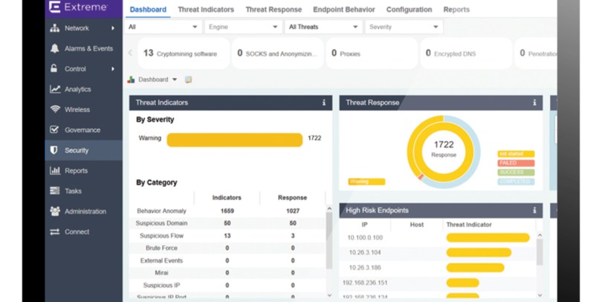Image resolution: width=602 pixels, height=302 pixels.
Task: Click the threat bar for 10.100.0.100
Action: pos(488,237)
